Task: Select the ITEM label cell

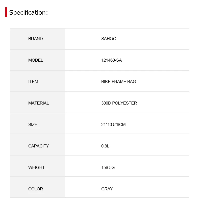Action: click(x=37, y=82)
